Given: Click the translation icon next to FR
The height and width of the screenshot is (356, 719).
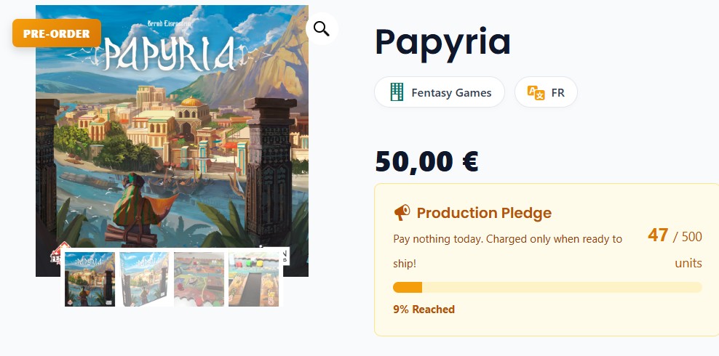Looking at the screenshot, I should [536, 92].
